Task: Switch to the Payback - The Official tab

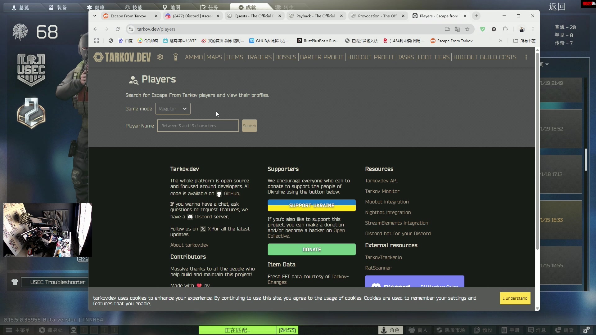Action: pyautogui.click(x=316, y=16)
